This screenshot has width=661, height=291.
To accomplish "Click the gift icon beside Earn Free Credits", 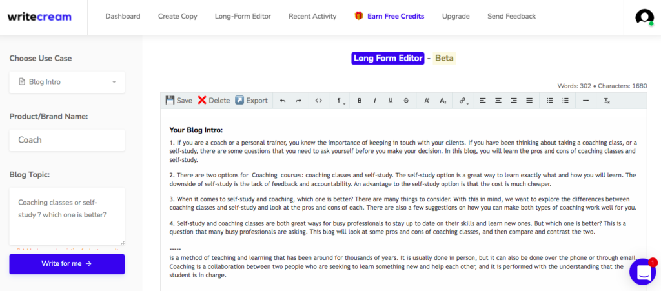I will pos(359,16).
